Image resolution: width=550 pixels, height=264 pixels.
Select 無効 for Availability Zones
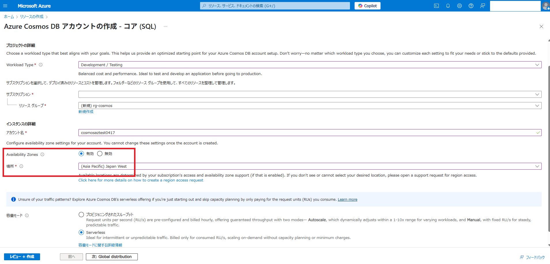[x=100, y=154]
